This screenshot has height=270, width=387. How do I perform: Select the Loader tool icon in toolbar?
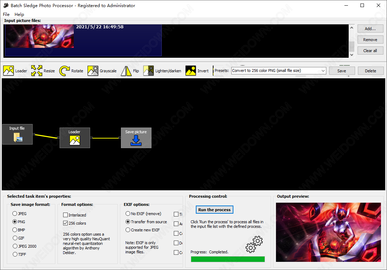coord(9,71)
